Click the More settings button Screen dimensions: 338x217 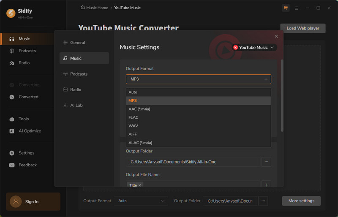pyautogui.click(x=301, y=201)
